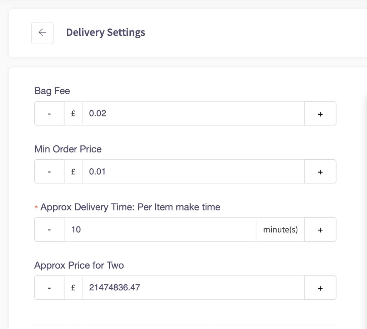
Task: Click the Approx Price for Two label
Action: [79, 265]
